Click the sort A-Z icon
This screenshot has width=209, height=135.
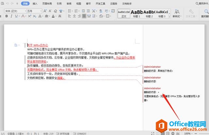(x=101, y=11)
